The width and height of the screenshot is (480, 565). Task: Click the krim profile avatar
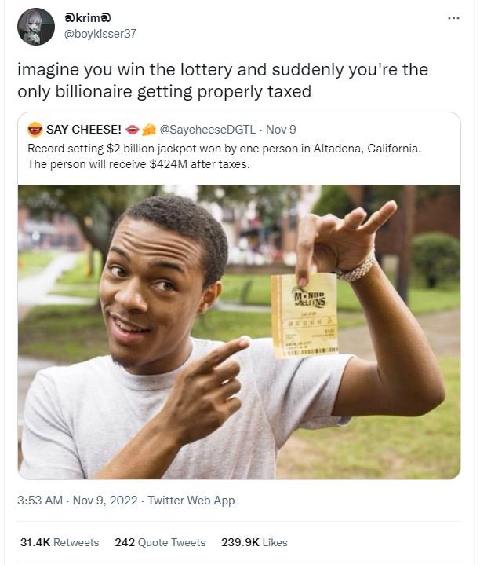click(36, 27)
